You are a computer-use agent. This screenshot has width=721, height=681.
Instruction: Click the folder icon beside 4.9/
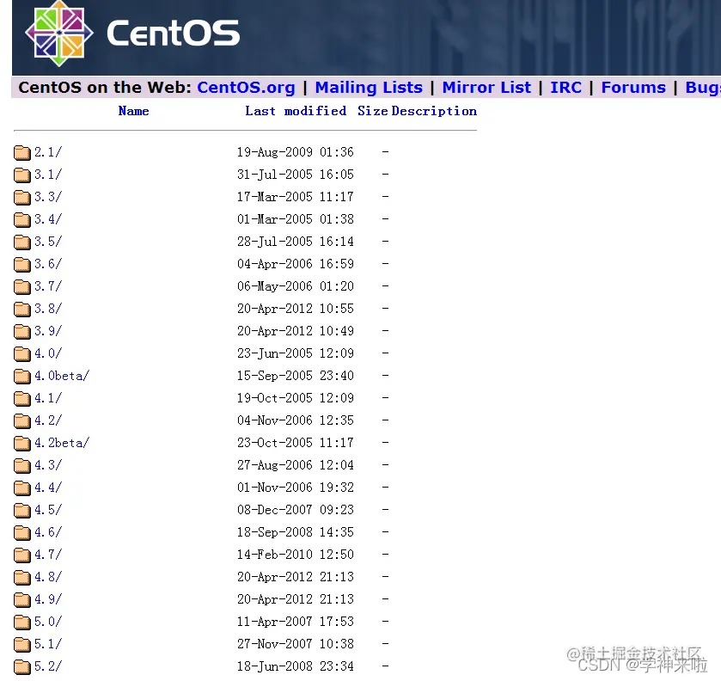pyautogui.click(x=22, y=599)
